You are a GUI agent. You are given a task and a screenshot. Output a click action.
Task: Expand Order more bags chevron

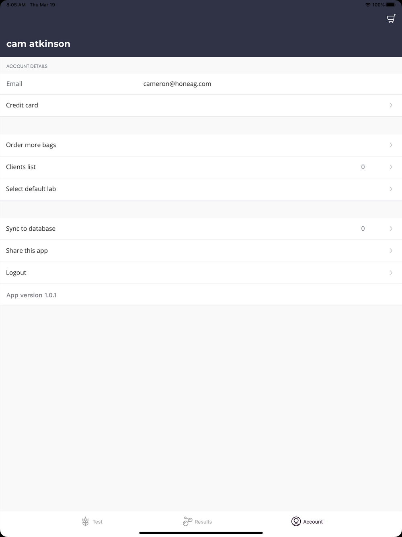click(391, 145)
